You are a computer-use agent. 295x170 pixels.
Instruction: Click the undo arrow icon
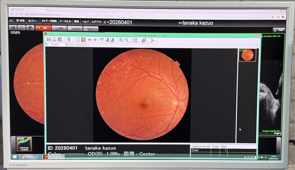101,40
